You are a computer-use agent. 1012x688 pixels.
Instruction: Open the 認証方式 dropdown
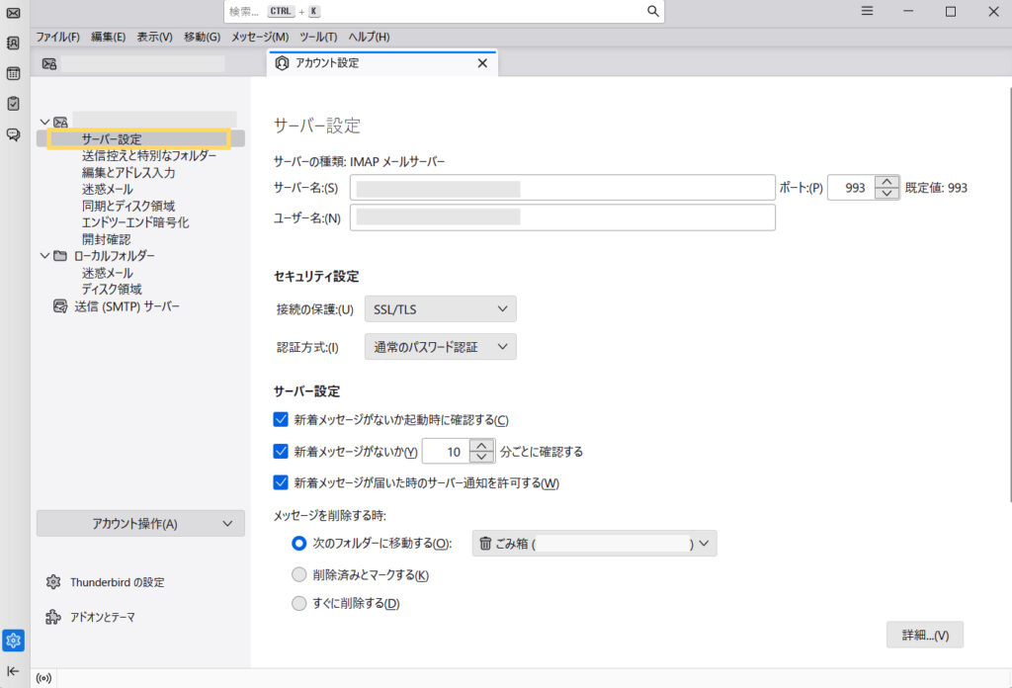[440, 347]
